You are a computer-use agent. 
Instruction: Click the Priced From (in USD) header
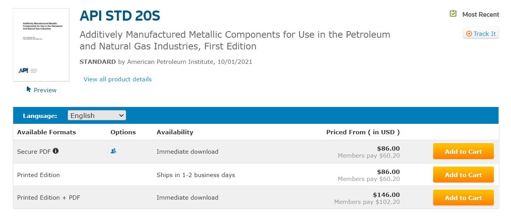pos(363,132)
